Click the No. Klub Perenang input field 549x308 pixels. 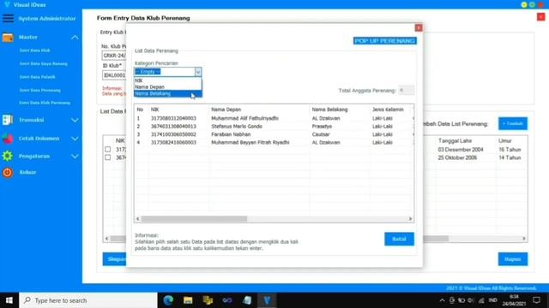pos(114,56)
